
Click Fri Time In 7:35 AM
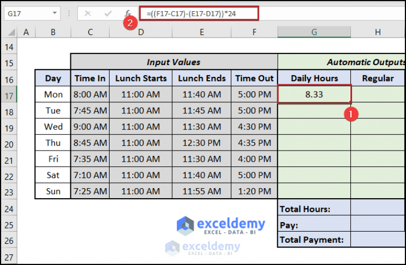click(90, 158)
